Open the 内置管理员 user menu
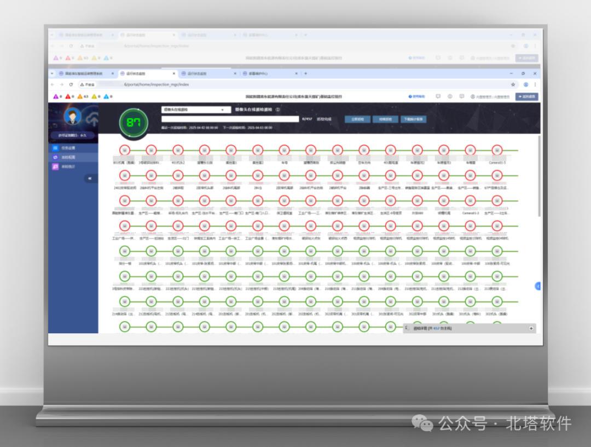This screenshot has height=447, width=591. tap(490, 96)
